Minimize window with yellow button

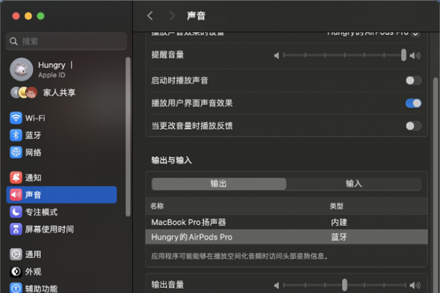click(29, 16)
